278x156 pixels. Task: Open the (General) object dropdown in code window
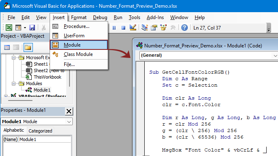pyautogui.click(x=275, y=56)
